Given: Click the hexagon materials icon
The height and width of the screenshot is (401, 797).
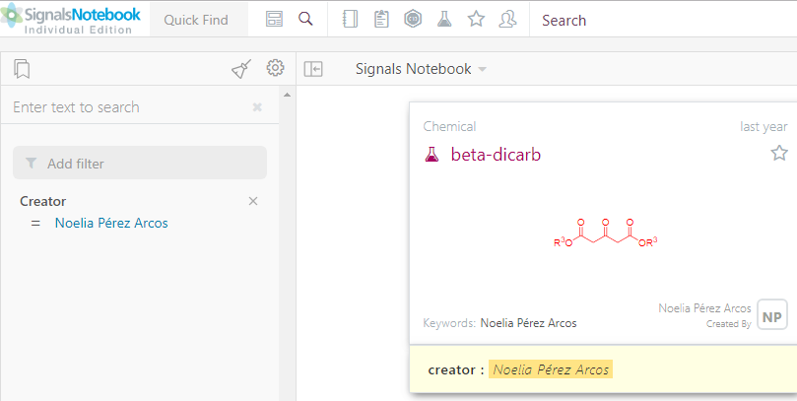Looking at the screenshot, I should coord(413,20).
